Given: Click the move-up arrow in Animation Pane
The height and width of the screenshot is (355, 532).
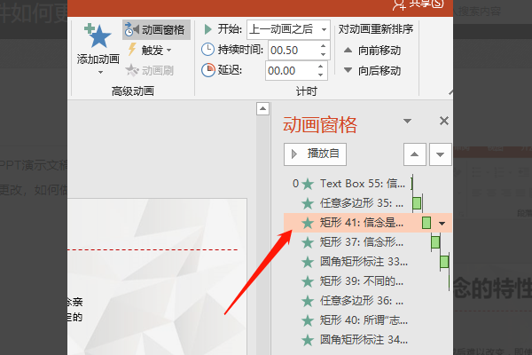Looking at the screenshot, I should [415, 154].
